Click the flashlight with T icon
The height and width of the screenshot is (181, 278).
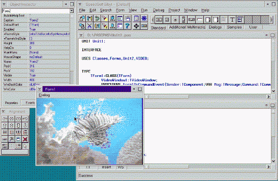[x=105, y=26]
